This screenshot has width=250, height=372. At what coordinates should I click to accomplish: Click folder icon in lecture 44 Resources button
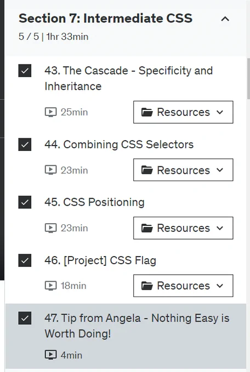click(147, 170)
